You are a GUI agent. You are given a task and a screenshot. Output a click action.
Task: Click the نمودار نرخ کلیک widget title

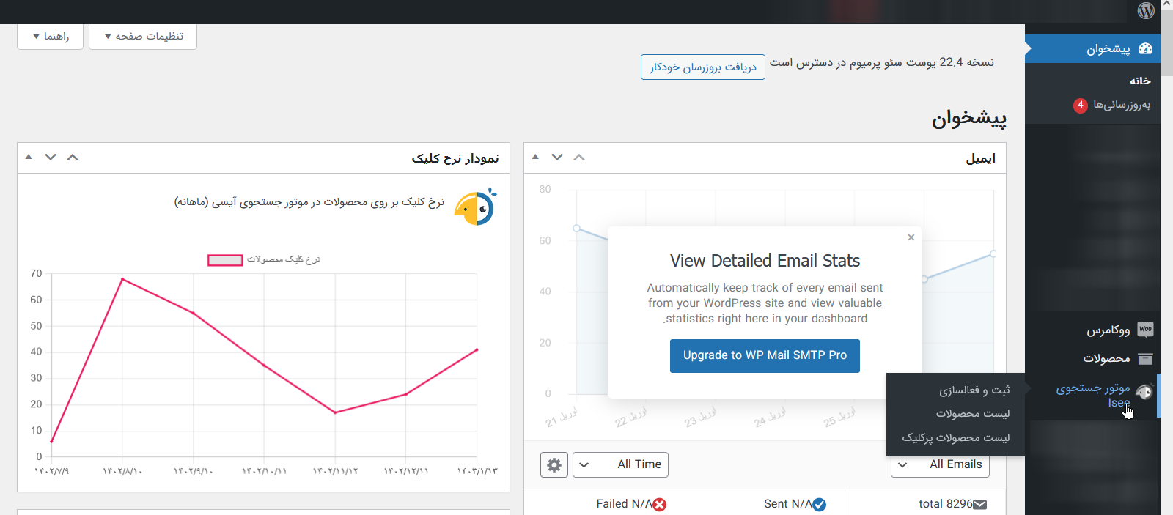click(x=455, y=158)
